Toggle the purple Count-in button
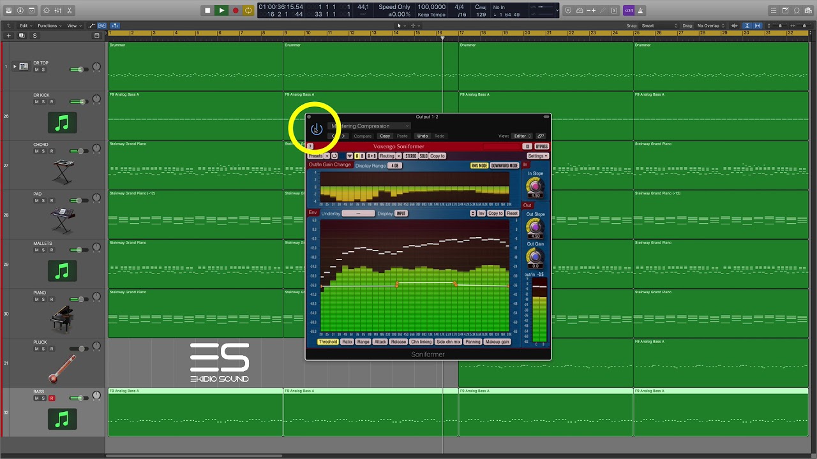The width and height of the screenshot is (817, 459). [629, 10]
